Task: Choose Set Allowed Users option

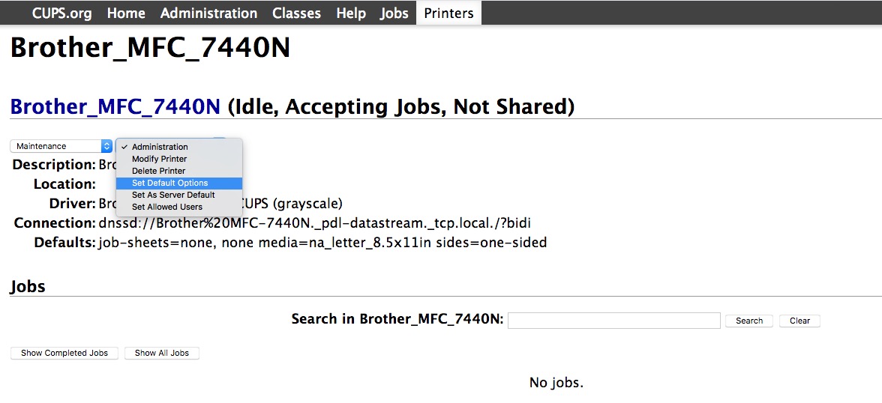Action: pyautogui.click(x=167, y=207)
